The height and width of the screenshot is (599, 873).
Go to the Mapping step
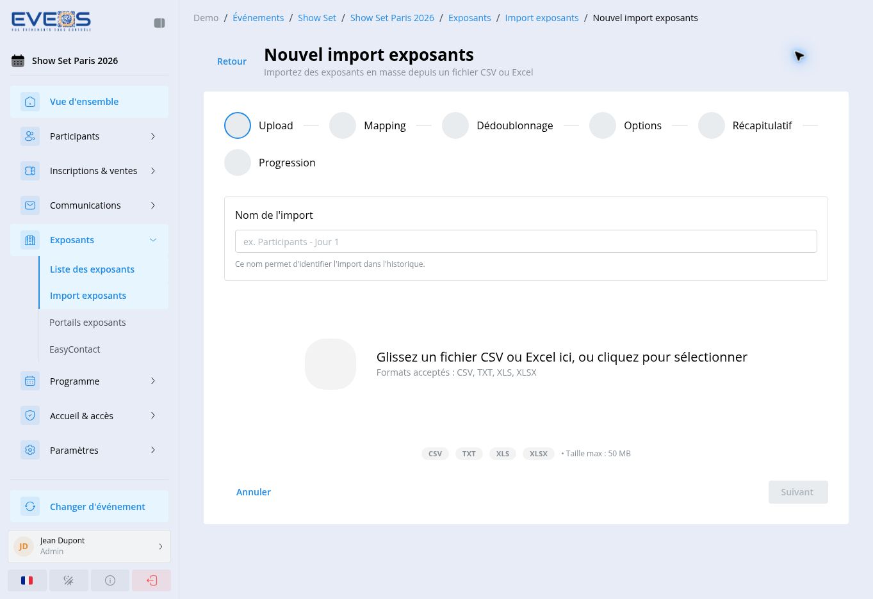(x=368, y=125)
